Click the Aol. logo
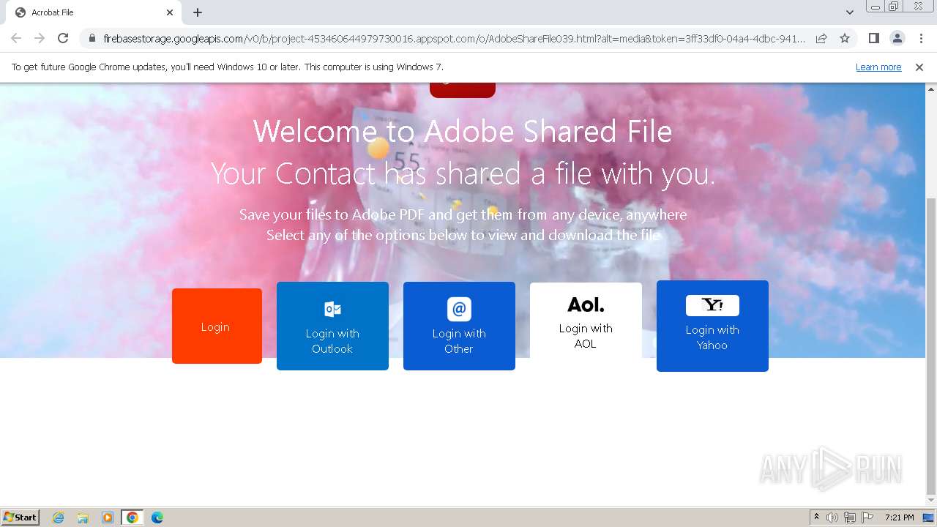The height and width of the screenshot is (527, 937). click(x=586, y=304)
